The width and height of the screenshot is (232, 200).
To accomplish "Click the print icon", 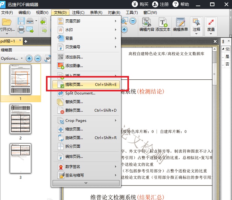I will (x=21, y=29).
